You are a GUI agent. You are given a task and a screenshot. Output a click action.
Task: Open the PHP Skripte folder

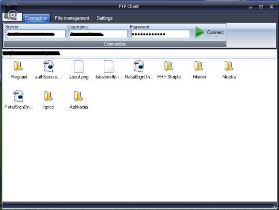coord(168,66)
